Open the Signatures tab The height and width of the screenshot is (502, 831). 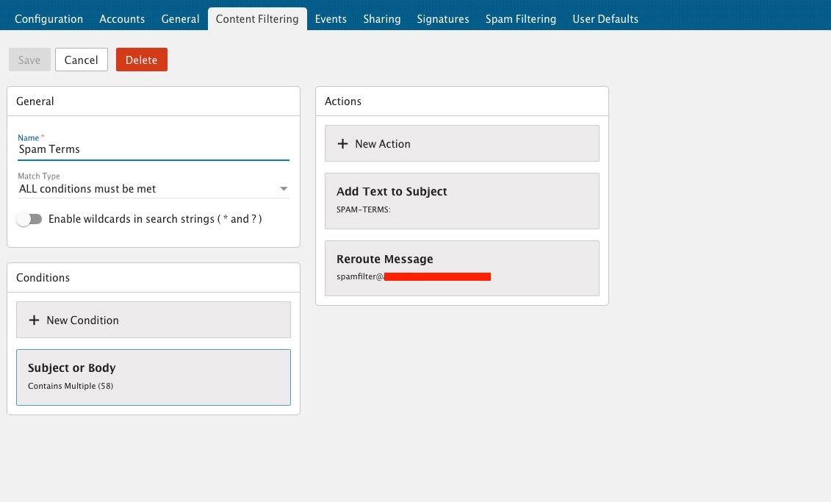point(442,19)
